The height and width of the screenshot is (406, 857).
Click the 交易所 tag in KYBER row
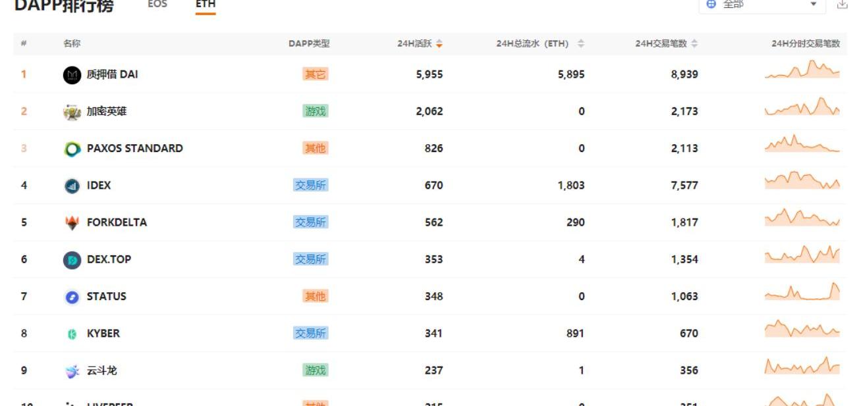point(311,333)
